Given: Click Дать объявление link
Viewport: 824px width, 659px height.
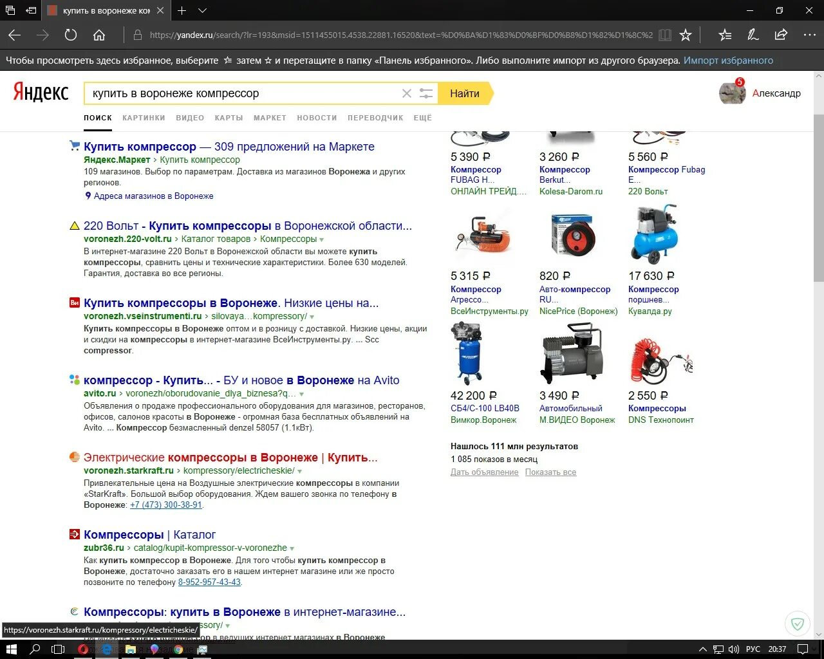Looking at the screenshot, I should click(484, 472).
